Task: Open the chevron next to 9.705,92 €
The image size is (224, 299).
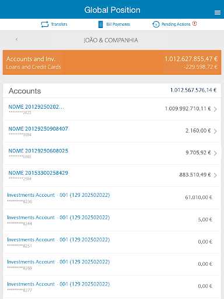Action: pyautogui.click(x=215, y=154)
